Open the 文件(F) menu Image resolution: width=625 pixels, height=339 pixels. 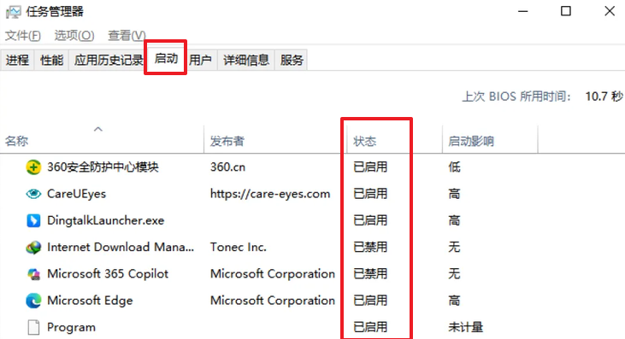pos(23,35)
